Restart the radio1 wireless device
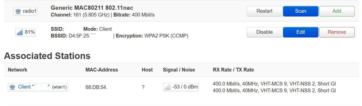Screen dimensions: 362x106 pyautogui.click(x=264, y=11)
